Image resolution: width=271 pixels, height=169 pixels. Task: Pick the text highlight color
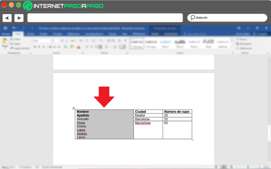coord(72,47)
